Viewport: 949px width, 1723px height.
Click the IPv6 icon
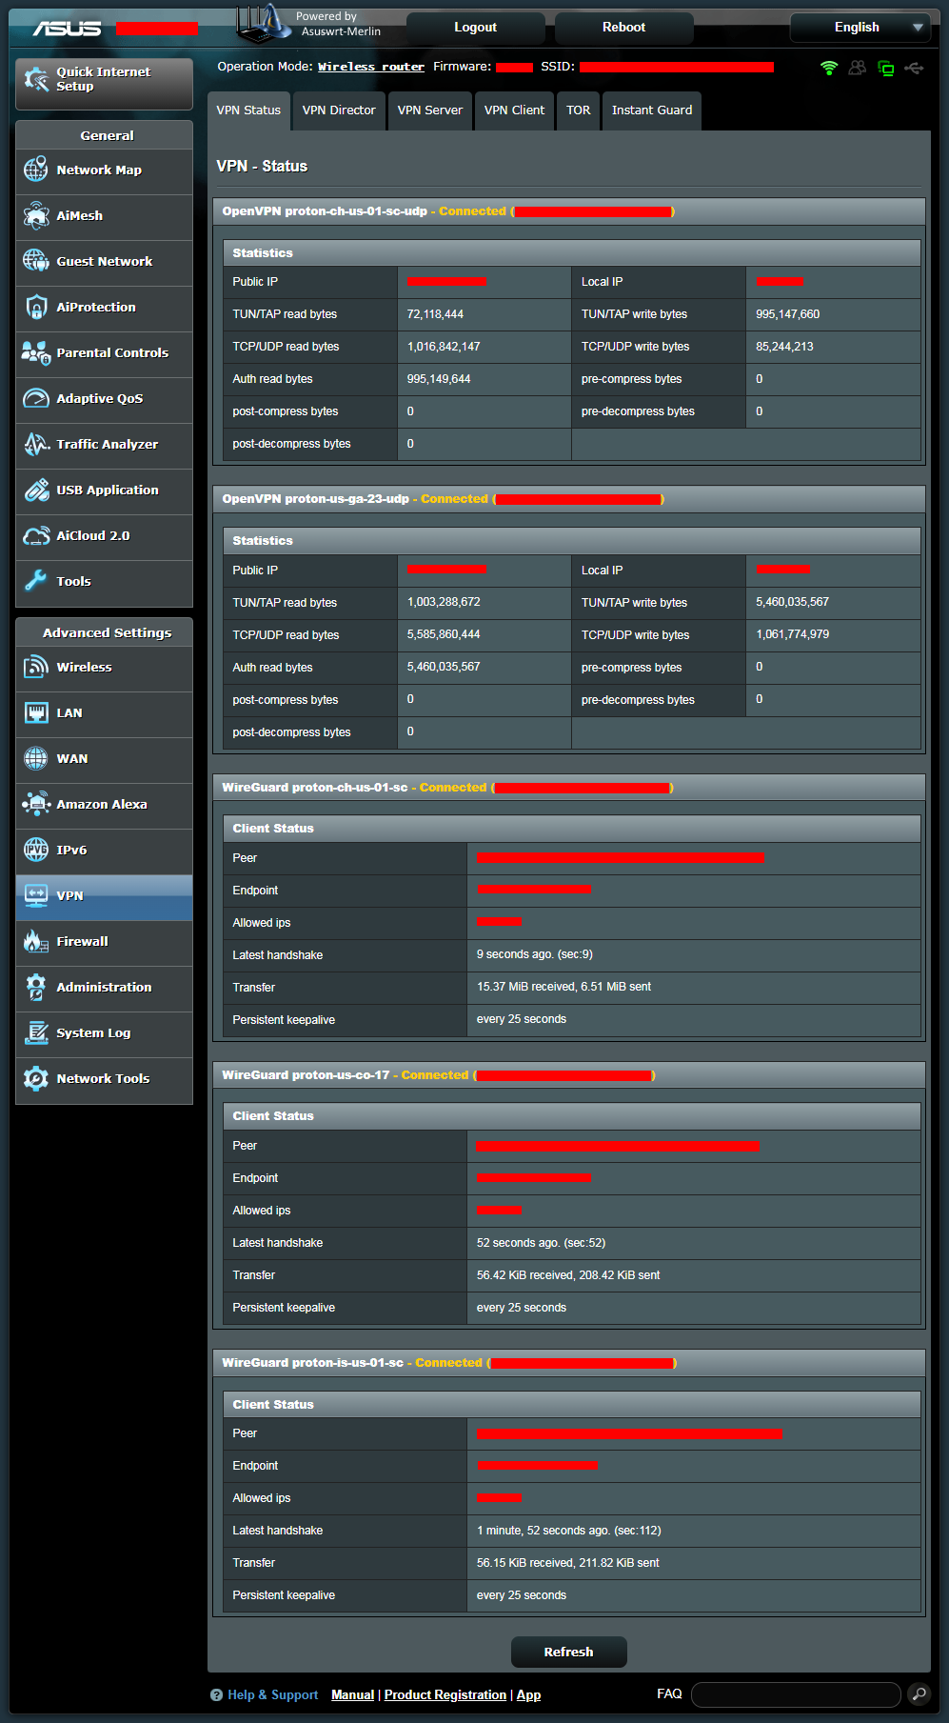[36, 850]
